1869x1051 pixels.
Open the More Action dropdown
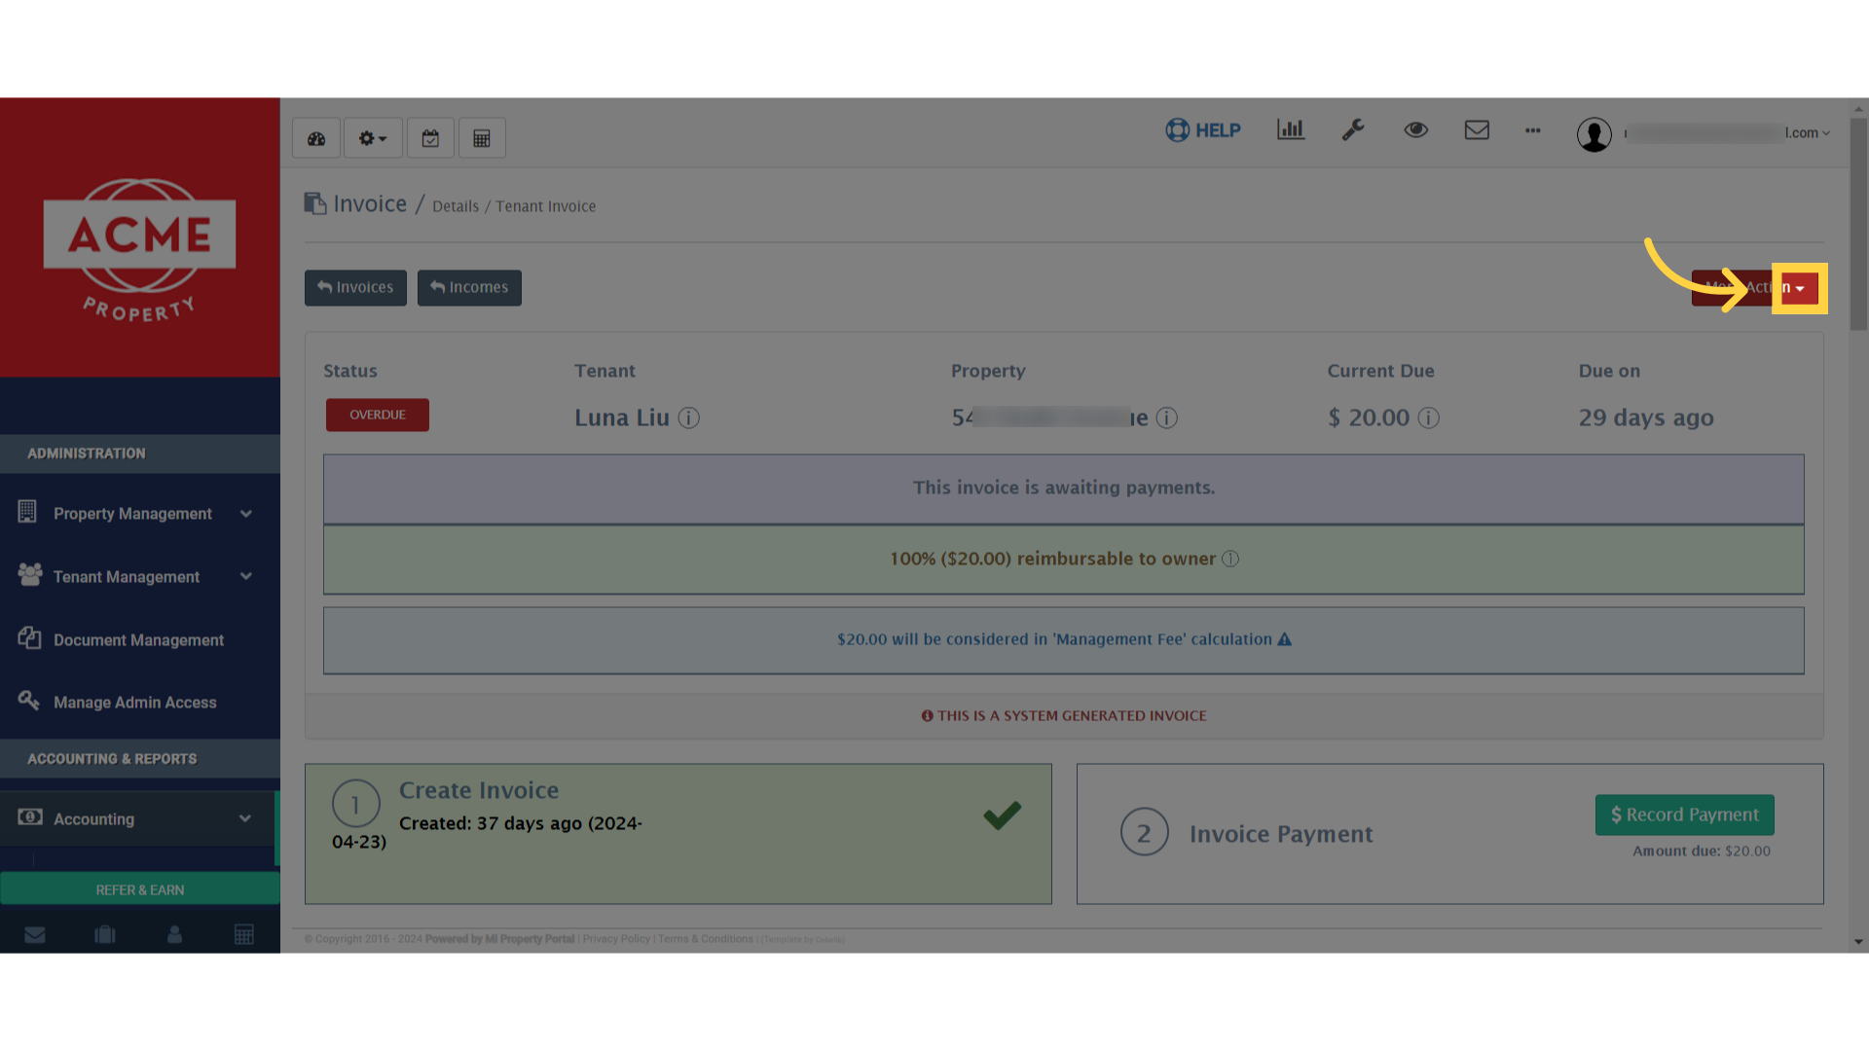[1798, 287]
